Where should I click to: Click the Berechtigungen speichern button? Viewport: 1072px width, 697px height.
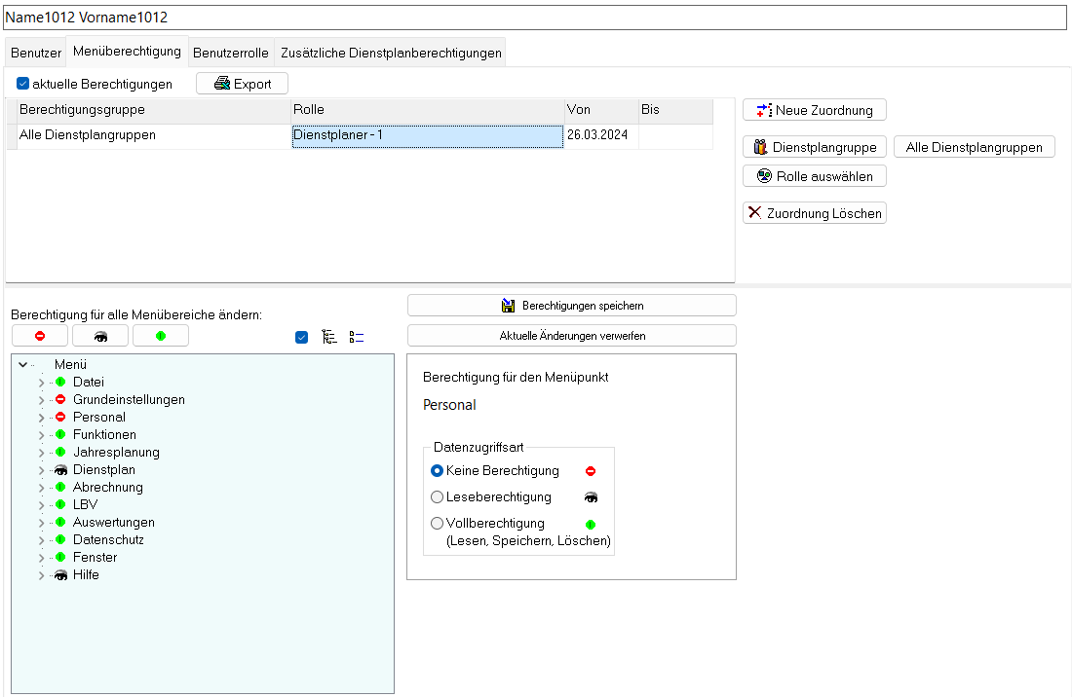571,306
